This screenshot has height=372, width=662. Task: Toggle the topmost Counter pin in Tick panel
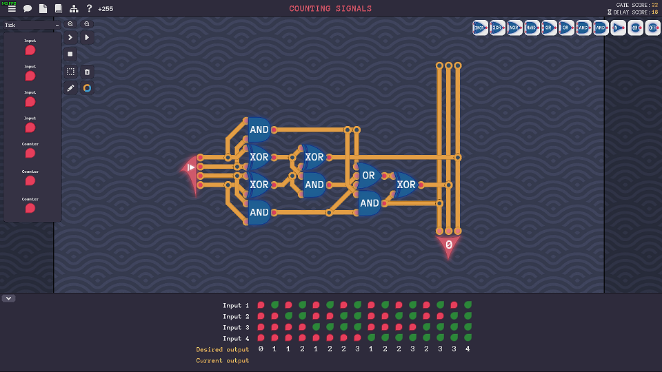pos(30,154)
